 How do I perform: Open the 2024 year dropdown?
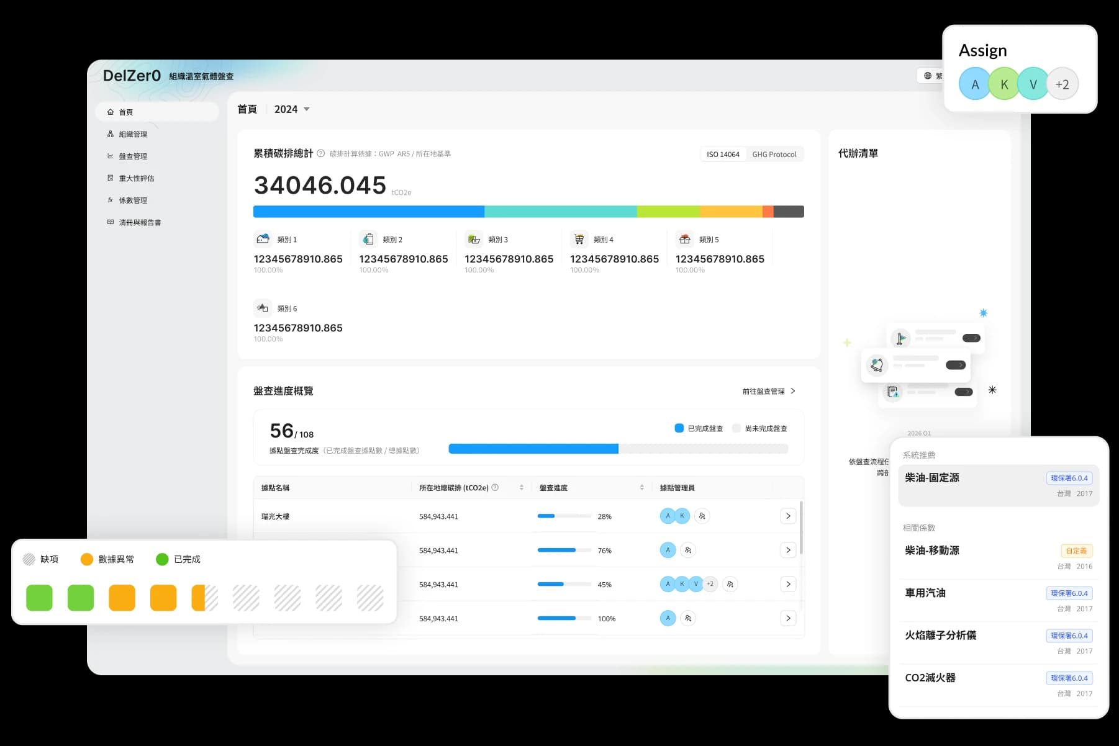click(292, 109)
